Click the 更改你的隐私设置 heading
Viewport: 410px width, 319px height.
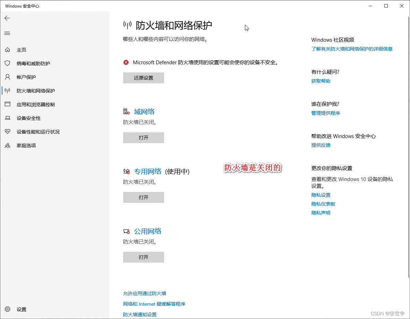coord(332,168)
